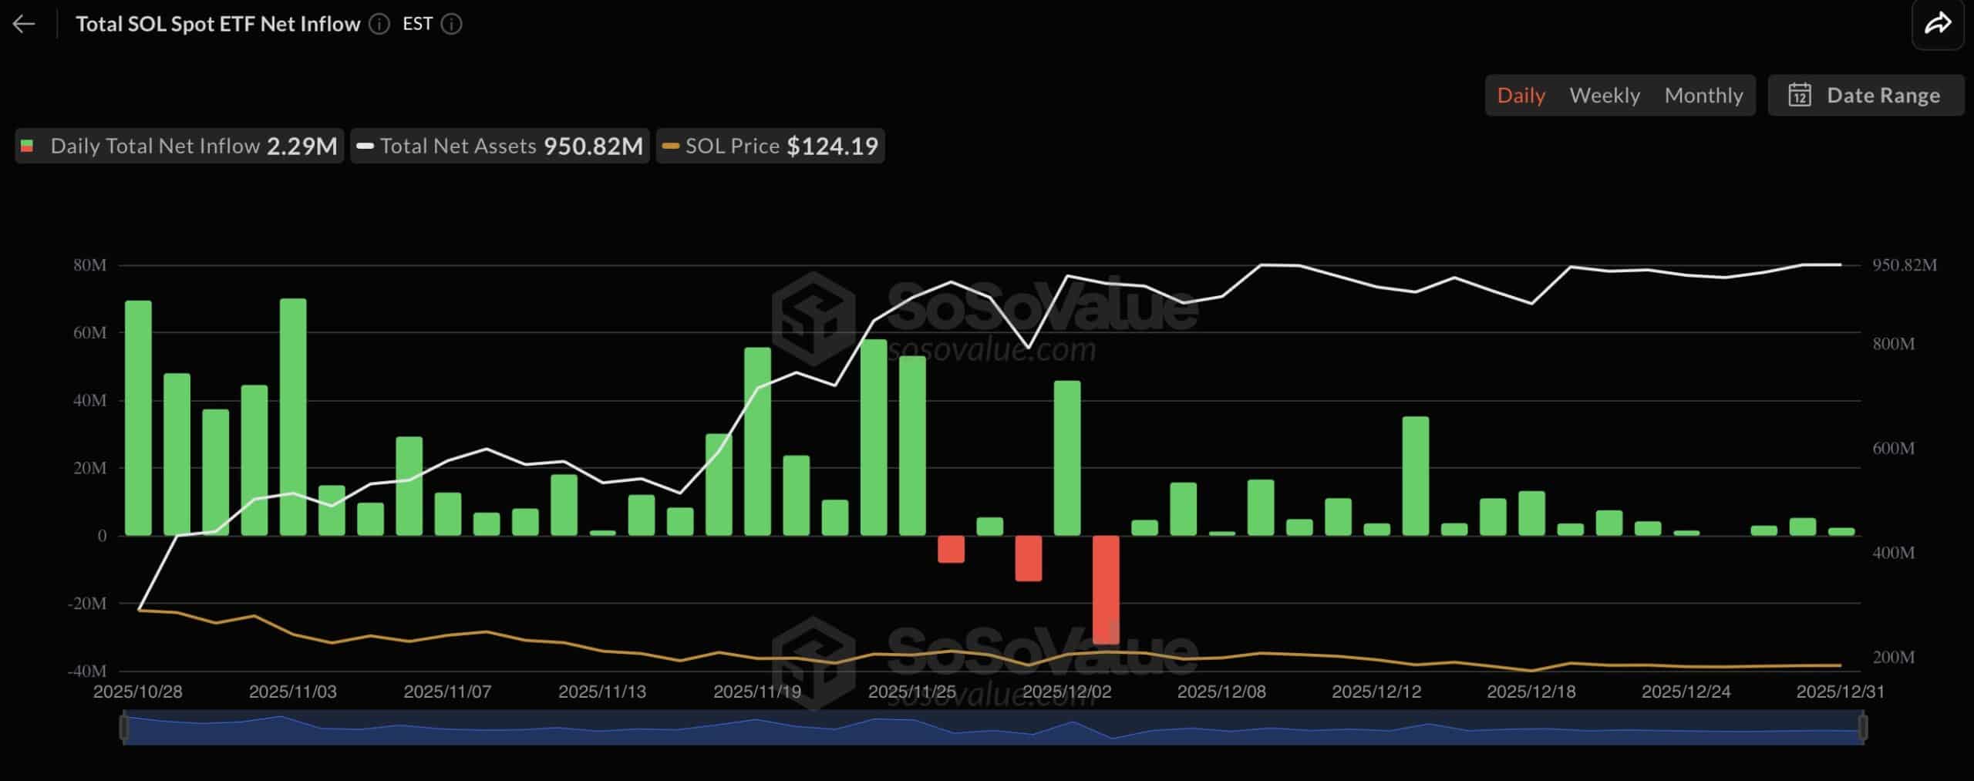This screenshot has width=1974, height=781.
Task: Open info icon beside chart title
Action: [379, 25]
